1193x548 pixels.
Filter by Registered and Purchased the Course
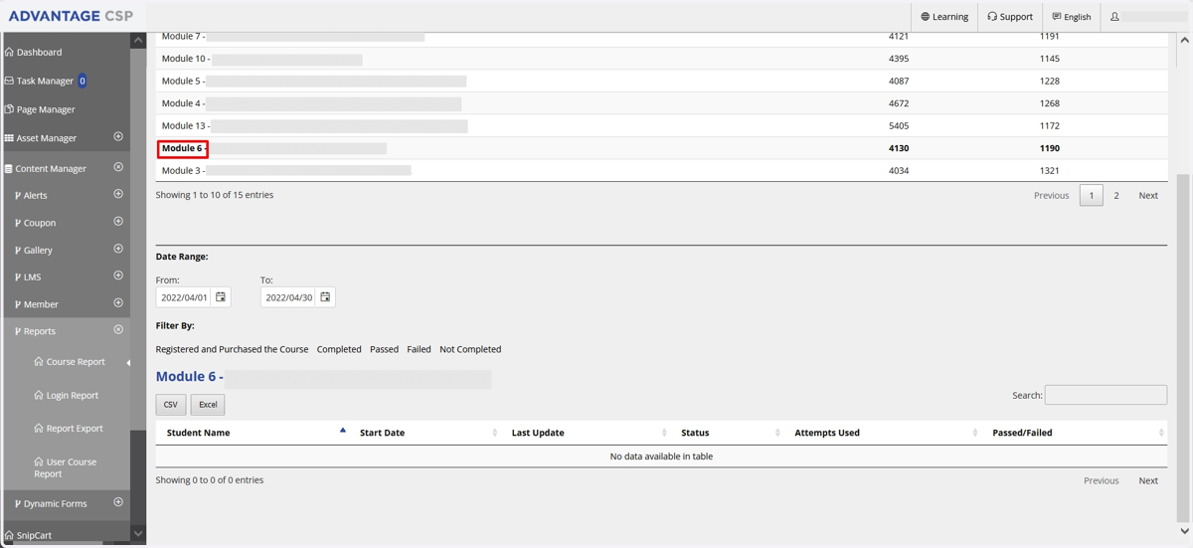(x=232, y=349)
